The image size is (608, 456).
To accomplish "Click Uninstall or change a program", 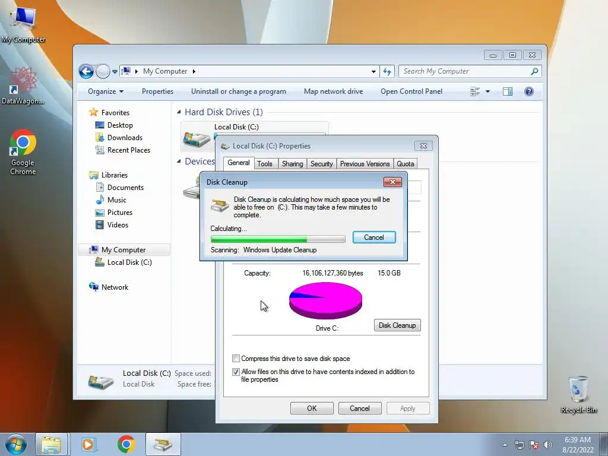I will tap(239, 91).
